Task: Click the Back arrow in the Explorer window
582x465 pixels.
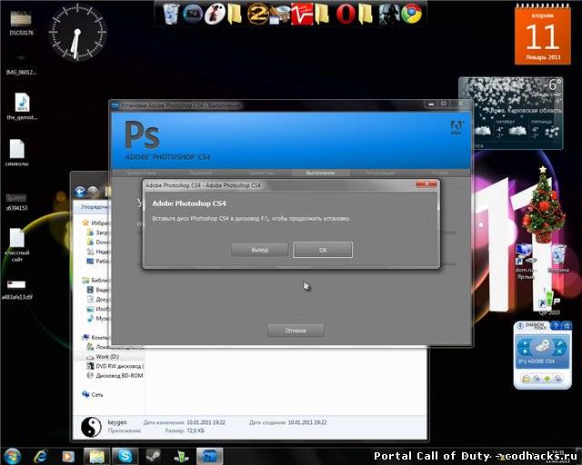Action: pyautogui.click(x=80, y=192)
